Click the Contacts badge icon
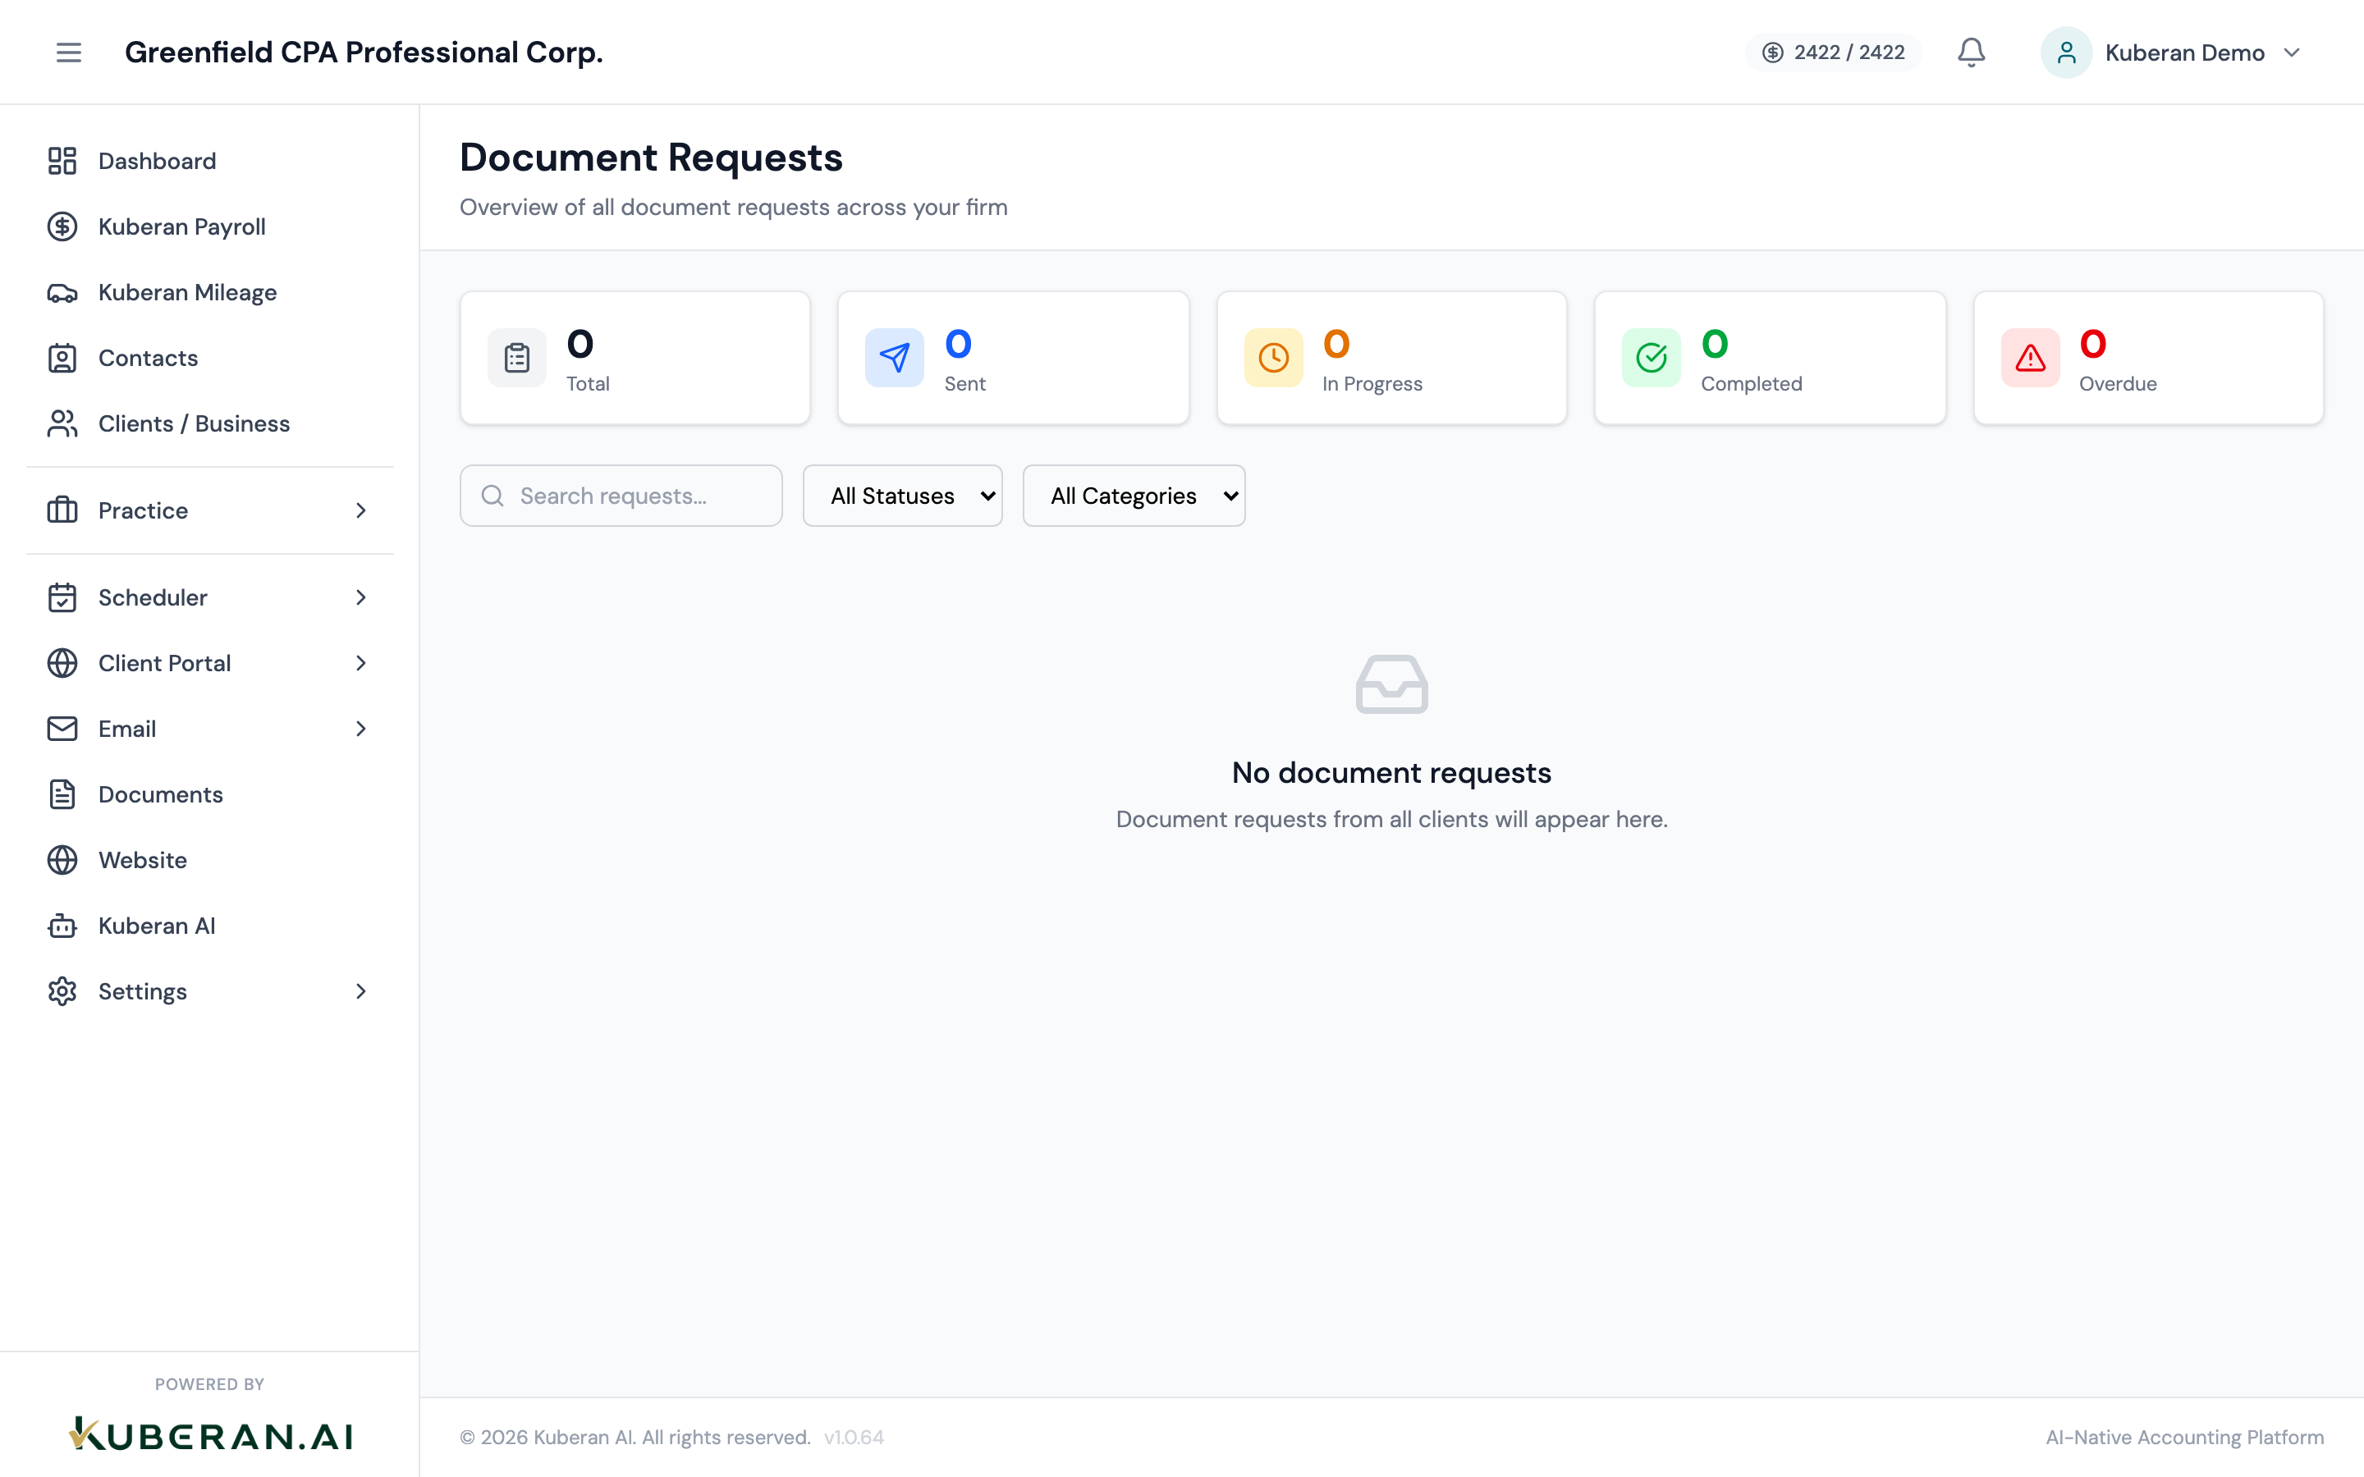The image size is (2364, 1477). (62, 358)
